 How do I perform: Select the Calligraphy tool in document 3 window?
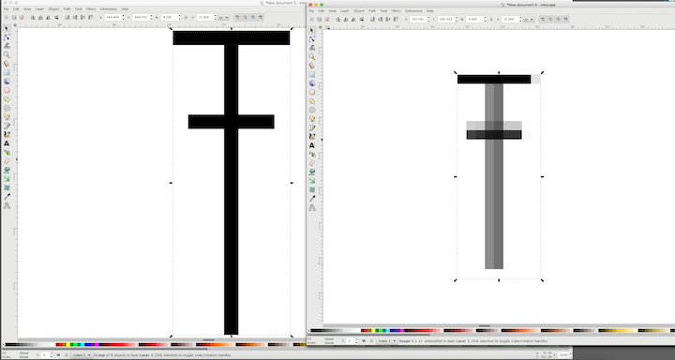tap(7, 134)
